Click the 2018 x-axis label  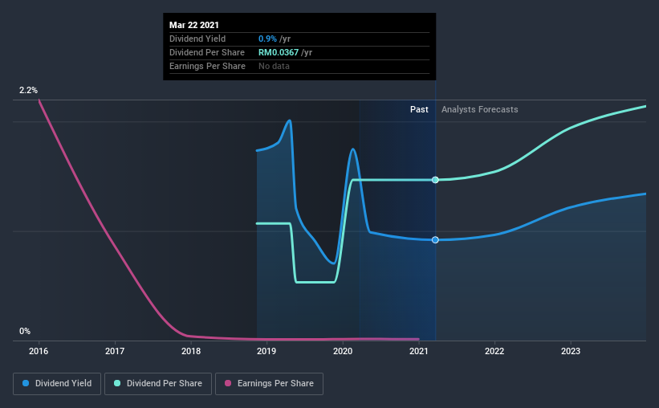[x=191, y=351]
